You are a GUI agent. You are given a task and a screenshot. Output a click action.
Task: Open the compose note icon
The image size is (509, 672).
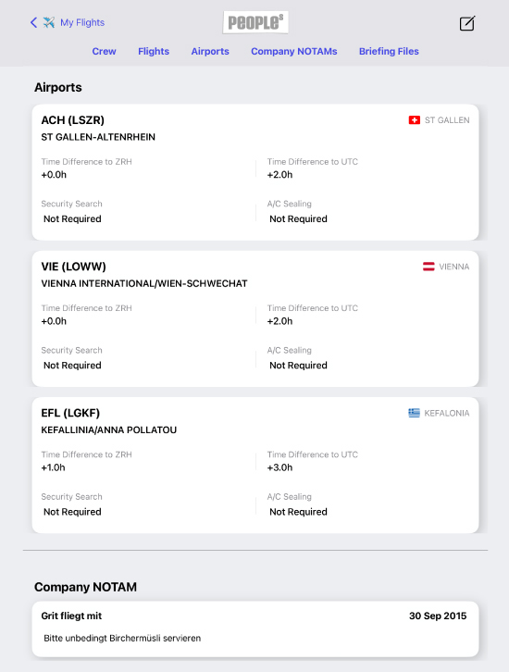coord(467,23)
